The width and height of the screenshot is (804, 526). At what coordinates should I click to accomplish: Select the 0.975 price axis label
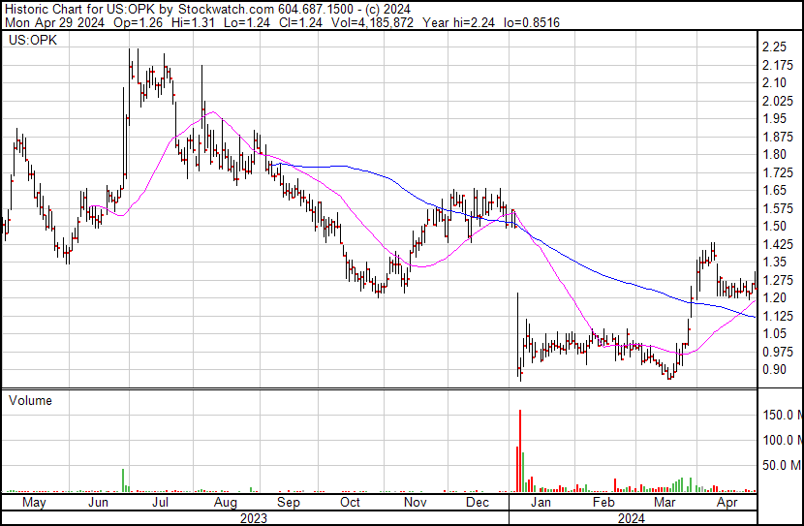click(x=778, y=352)
